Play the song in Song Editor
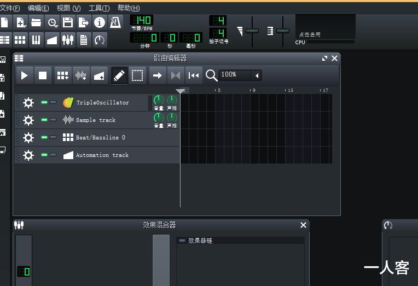This screenshot has width=418, height=286. click(x=24, y=75)
